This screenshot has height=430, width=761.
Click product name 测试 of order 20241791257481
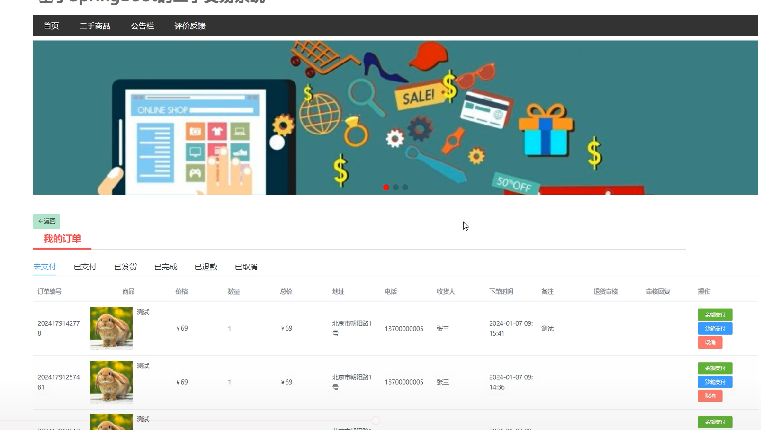click(143, 366)
